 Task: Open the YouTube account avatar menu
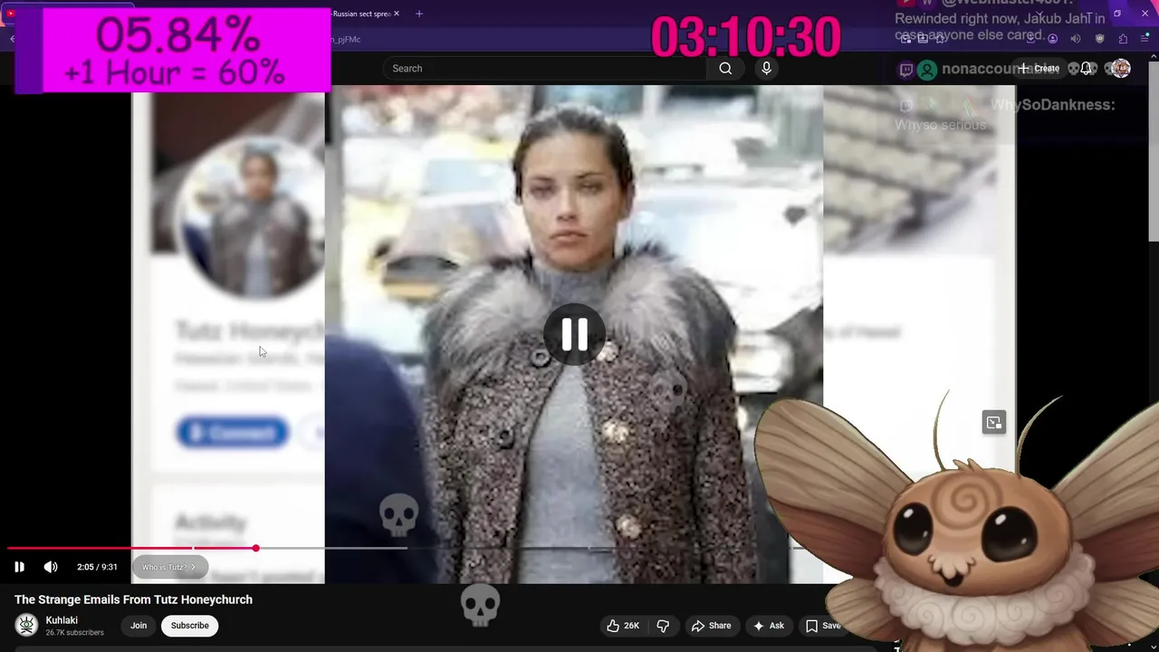tap(1121, 69)
